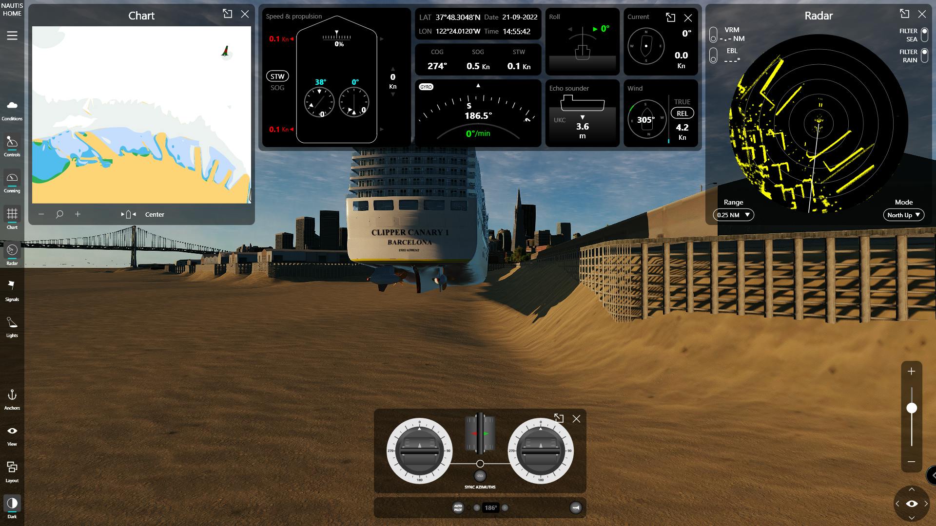This screenshot has height=526, width=936.
Task: Pop out the Current panel
Action: [671, 18]
